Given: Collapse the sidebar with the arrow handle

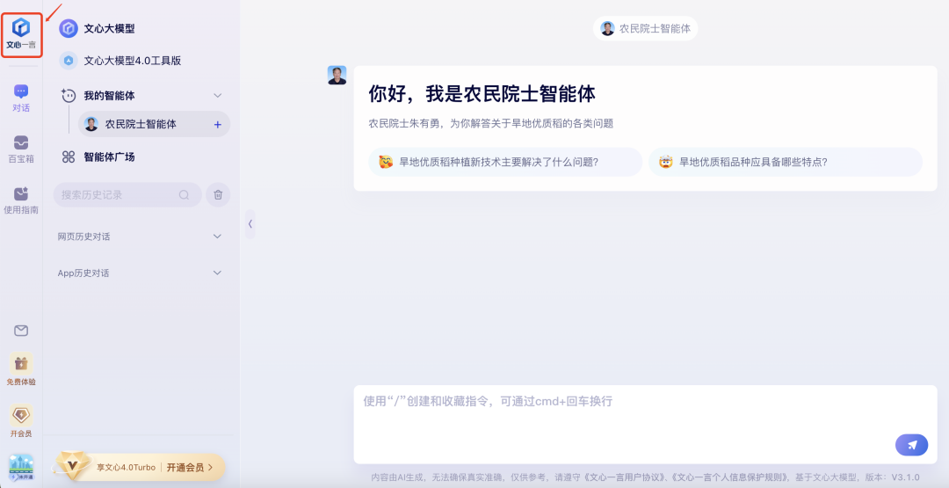Looking at the screenshot, I should (x=250, y=224).
